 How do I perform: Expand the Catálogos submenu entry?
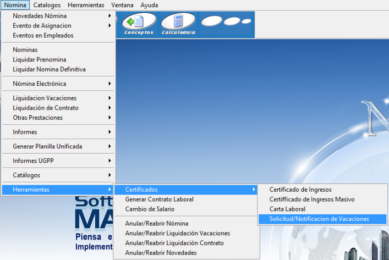click(58, 175)
